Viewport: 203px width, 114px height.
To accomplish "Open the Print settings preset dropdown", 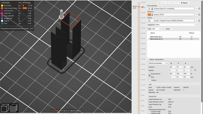I will click(196, 9).
